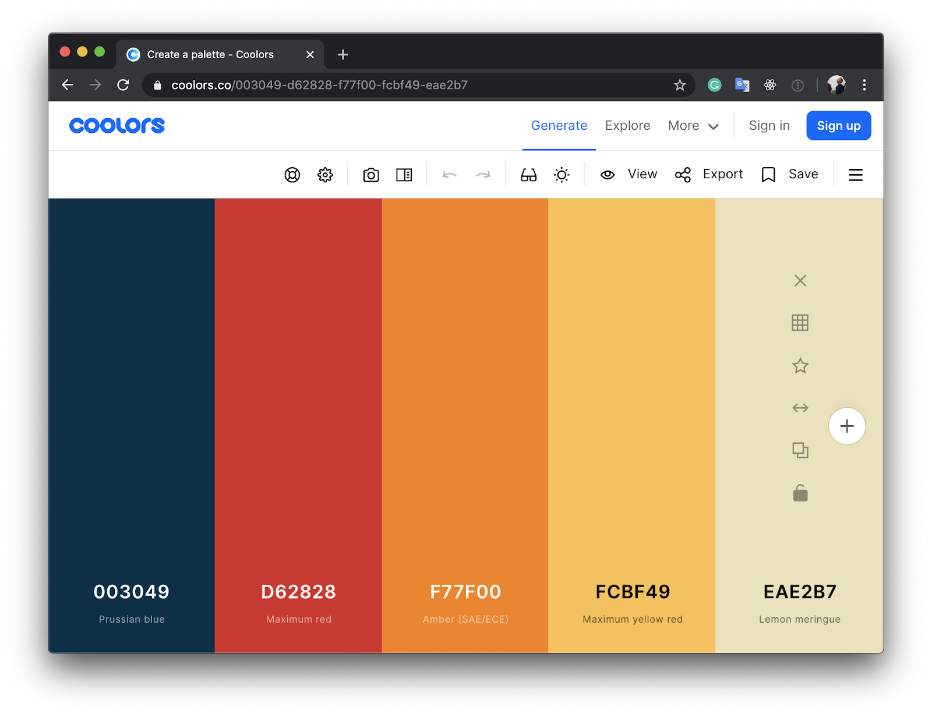
Task: Click the Maximum red color name
Action: point(299,619)
